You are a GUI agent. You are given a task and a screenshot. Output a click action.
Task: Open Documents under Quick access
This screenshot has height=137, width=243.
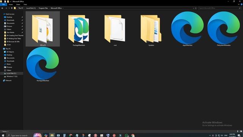pos(10,23)
